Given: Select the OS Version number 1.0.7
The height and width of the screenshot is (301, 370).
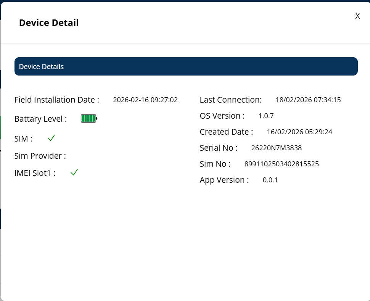Looking at the screenshot, I should pos(266,116).
